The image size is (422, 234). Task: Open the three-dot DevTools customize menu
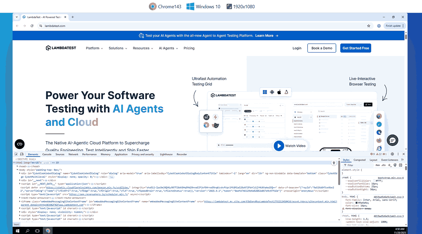(398, 154)
